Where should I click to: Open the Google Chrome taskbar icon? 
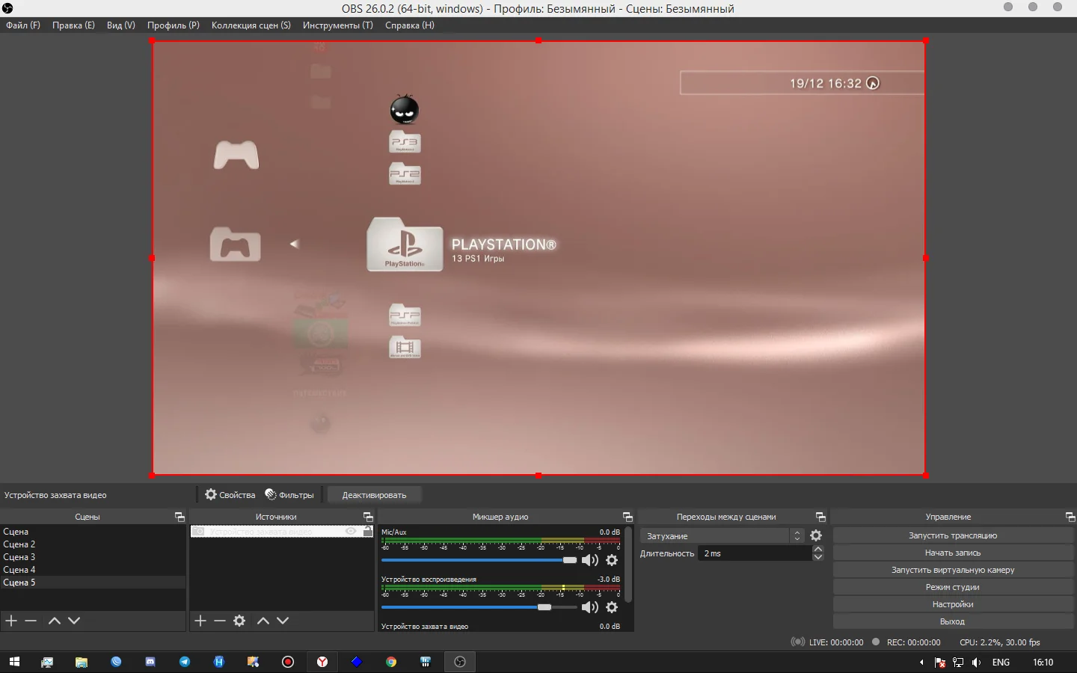tap(391, 662)
